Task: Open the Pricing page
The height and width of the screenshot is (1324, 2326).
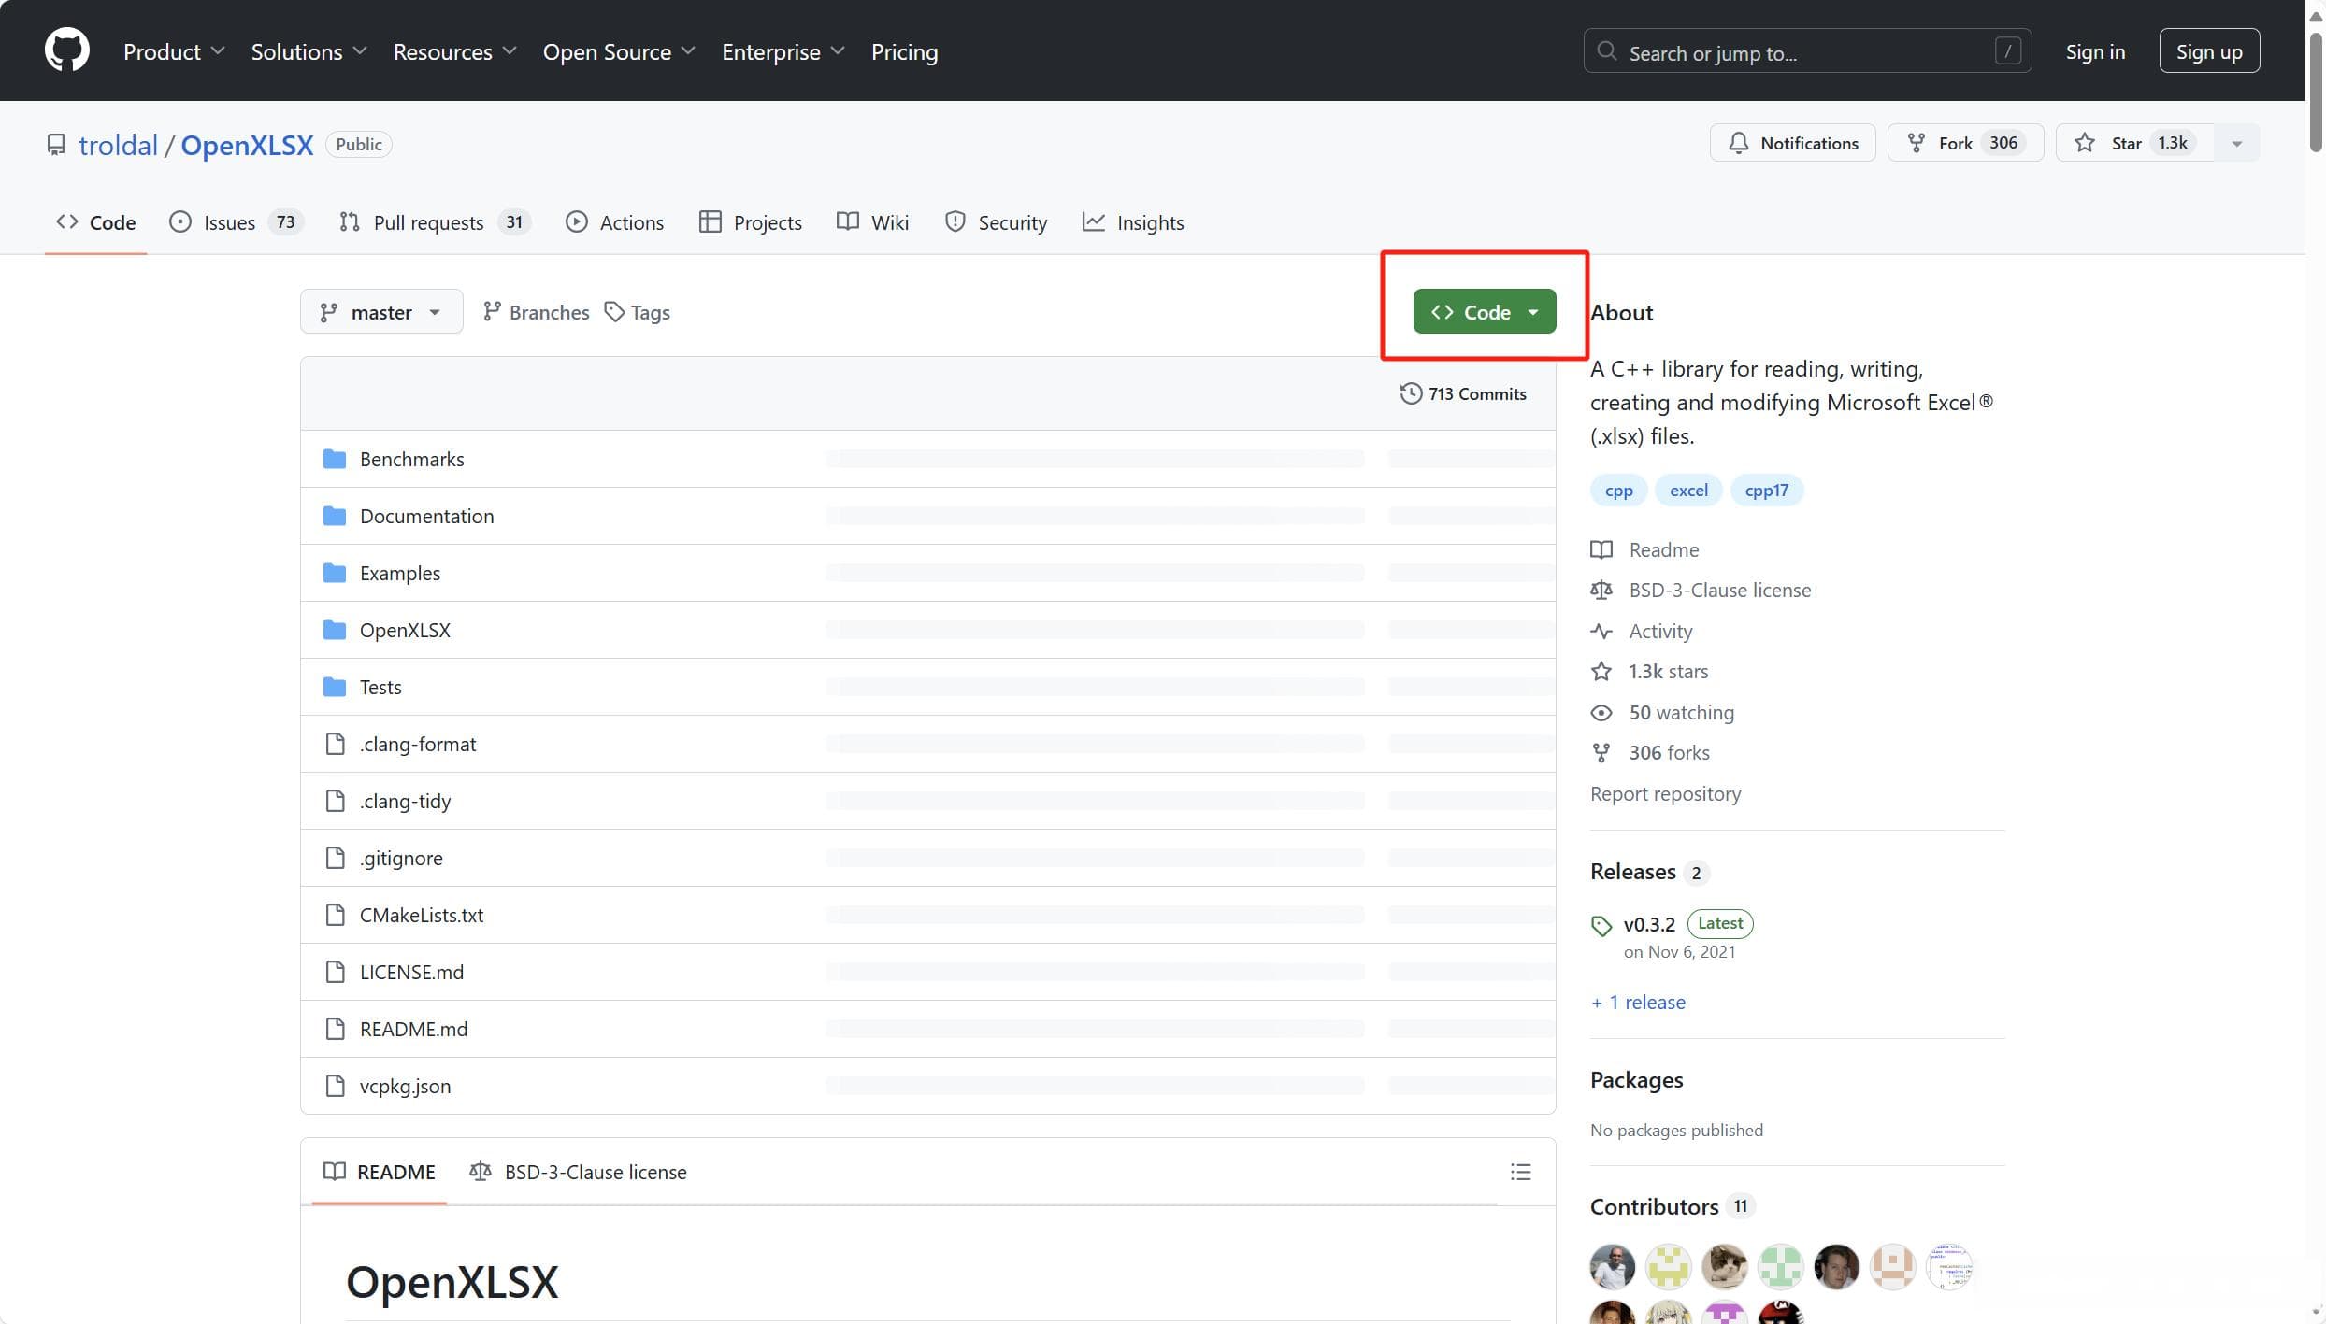Action: click(x=904, y=51)
